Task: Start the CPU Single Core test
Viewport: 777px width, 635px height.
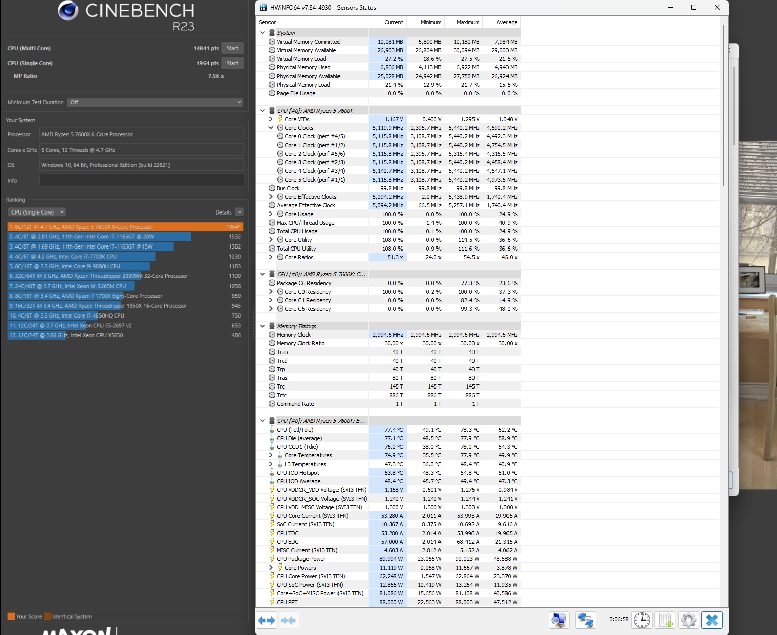Action: pyautogui.click(x=232, y=63)
